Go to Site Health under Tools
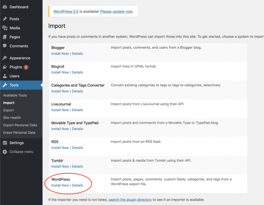The height and width of the screenshot is (205, 264). pos(12,117)
